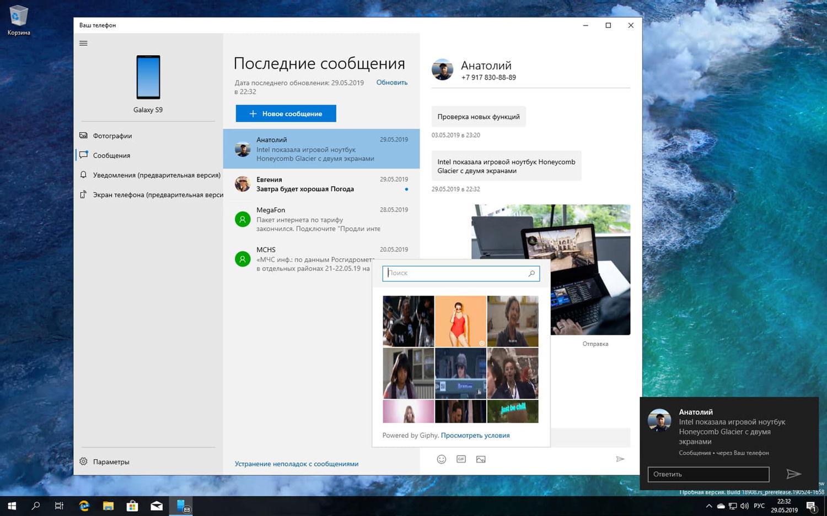Click the Обновить link
The width and height of the screenshot is (827, 516).
tap(391, 83)
